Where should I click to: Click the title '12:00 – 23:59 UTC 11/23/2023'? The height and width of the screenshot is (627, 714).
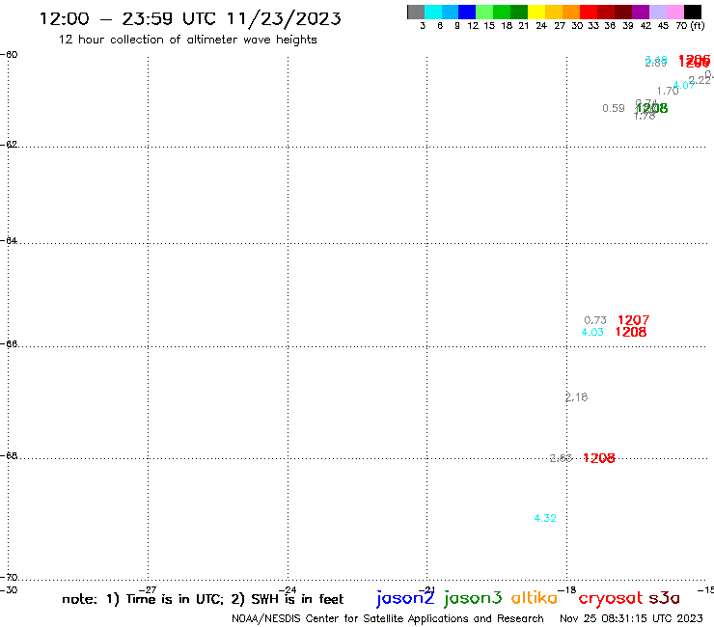(x=190, y=19)
